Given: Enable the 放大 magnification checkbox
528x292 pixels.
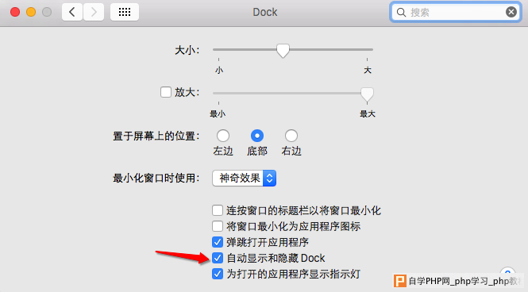Looking at the screenshot, I should (x=166, y=92).
